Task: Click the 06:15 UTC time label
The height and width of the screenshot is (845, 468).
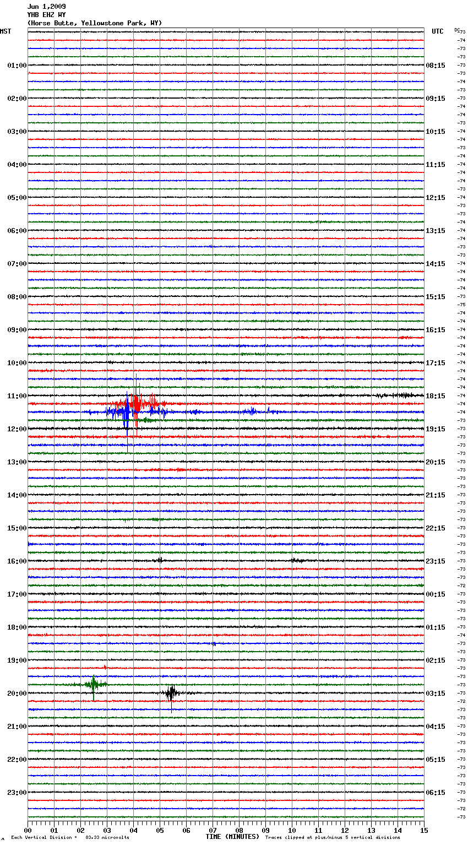Action: [436, 793]
